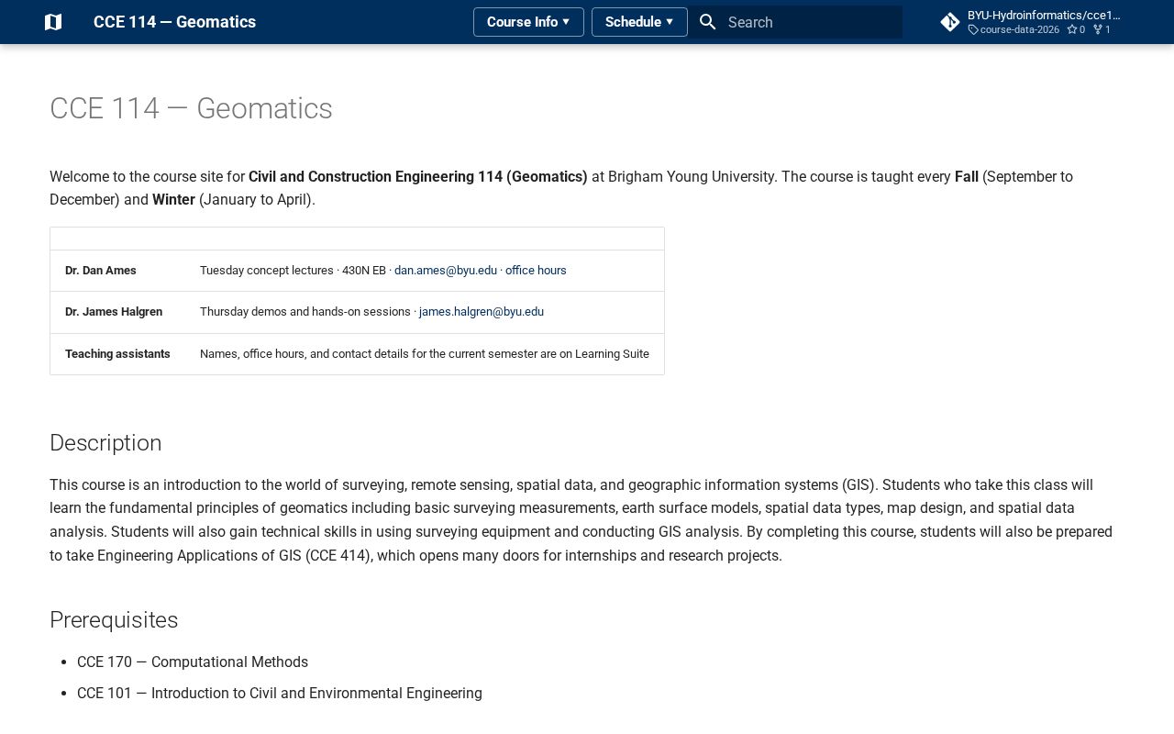
Task: Open the Course Info dropdown menu
Action: [528, 22]
